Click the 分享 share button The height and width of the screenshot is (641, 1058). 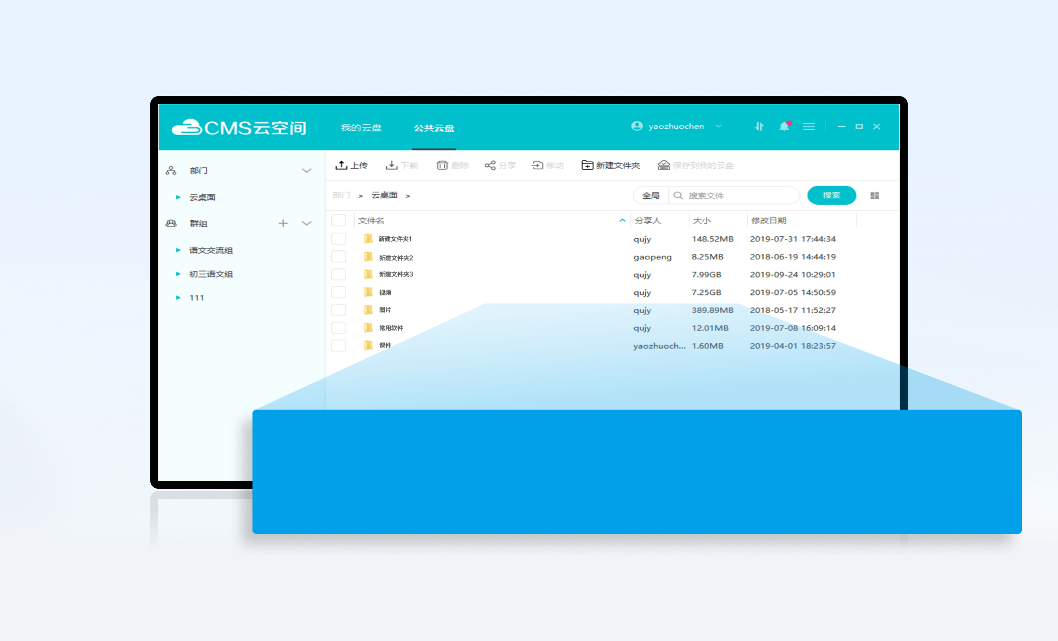point(500,165)
